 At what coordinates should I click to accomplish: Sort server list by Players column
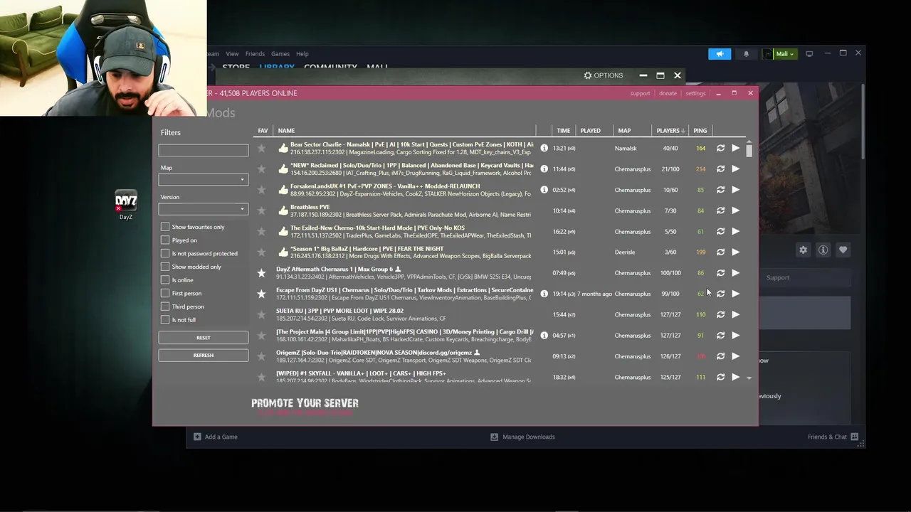pos(670,131)
